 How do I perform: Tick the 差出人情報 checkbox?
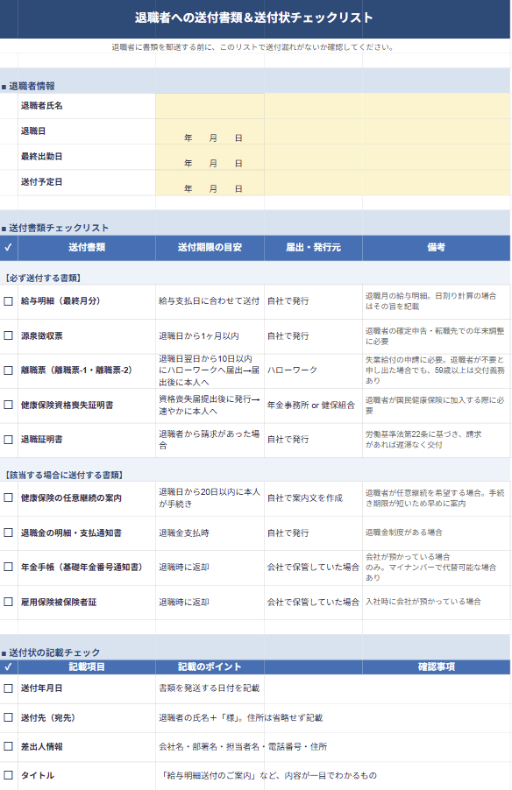click(9, 746)
